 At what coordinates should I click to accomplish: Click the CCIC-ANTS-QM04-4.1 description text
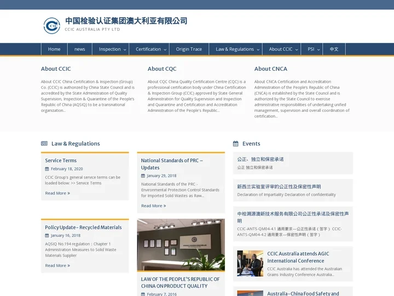click(x=289, y=232)
